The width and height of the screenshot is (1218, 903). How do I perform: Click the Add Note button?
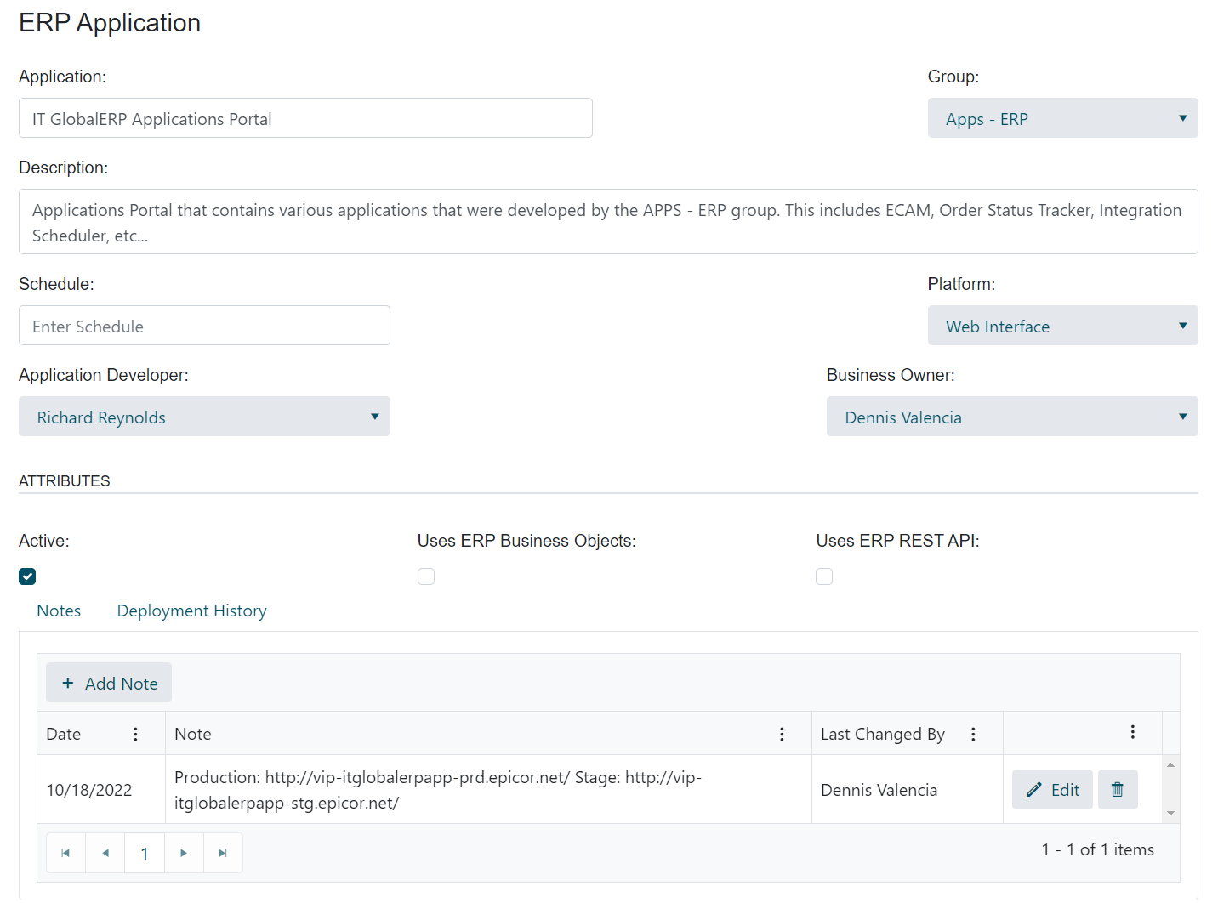(x=109, y=683)
